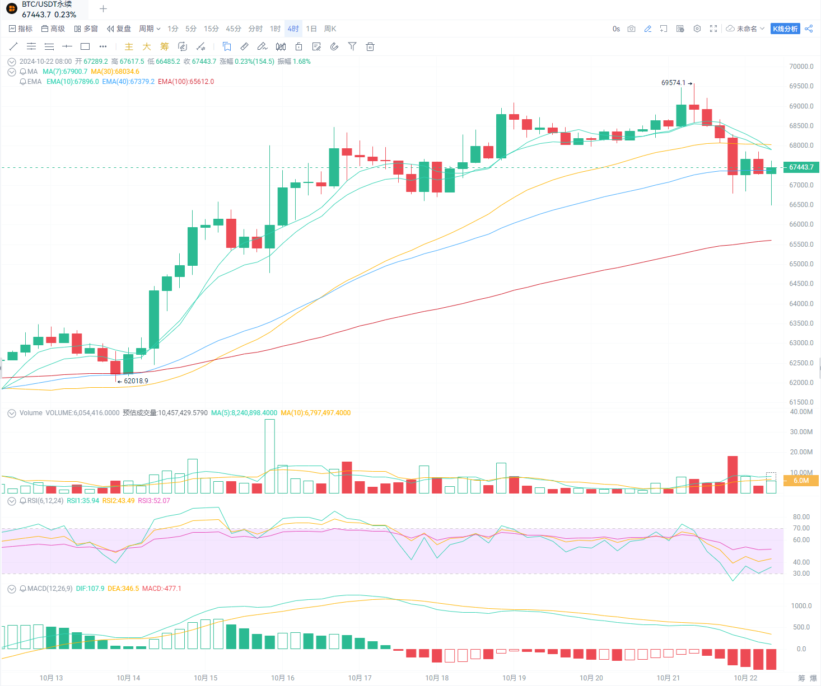Image resolution: width=821 pixels, height=686 pixels.
Task: Click the 0s countdown indicator
Action: pyautogui.click(x=616, y=29)
